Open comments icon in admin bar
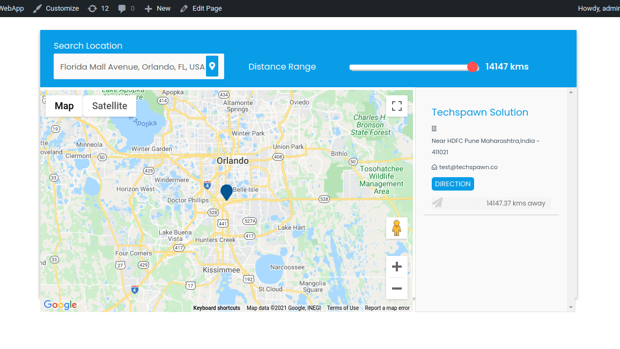Screen dimensions: 620x349 pos(126,9)
